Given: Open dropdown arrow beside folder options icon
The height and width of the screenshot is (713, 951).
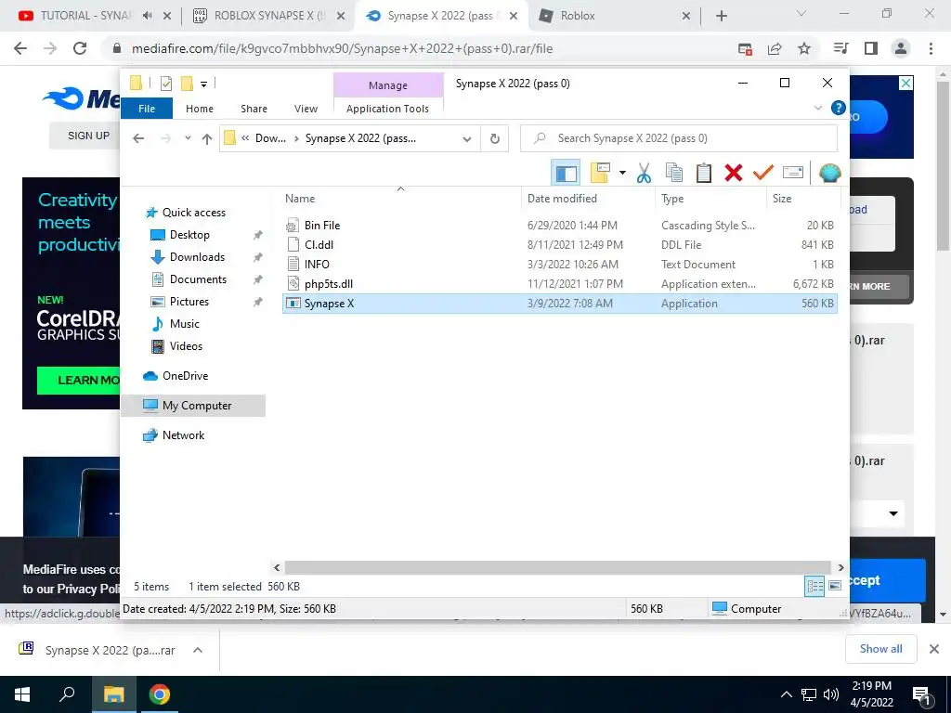Looking at the screenshot, I should tap(622, 174).
